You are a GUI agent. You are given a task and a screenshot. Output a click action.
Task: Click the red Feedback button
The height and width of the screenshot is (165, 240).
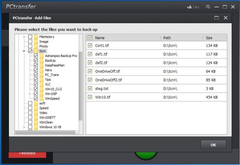[27, 154]
